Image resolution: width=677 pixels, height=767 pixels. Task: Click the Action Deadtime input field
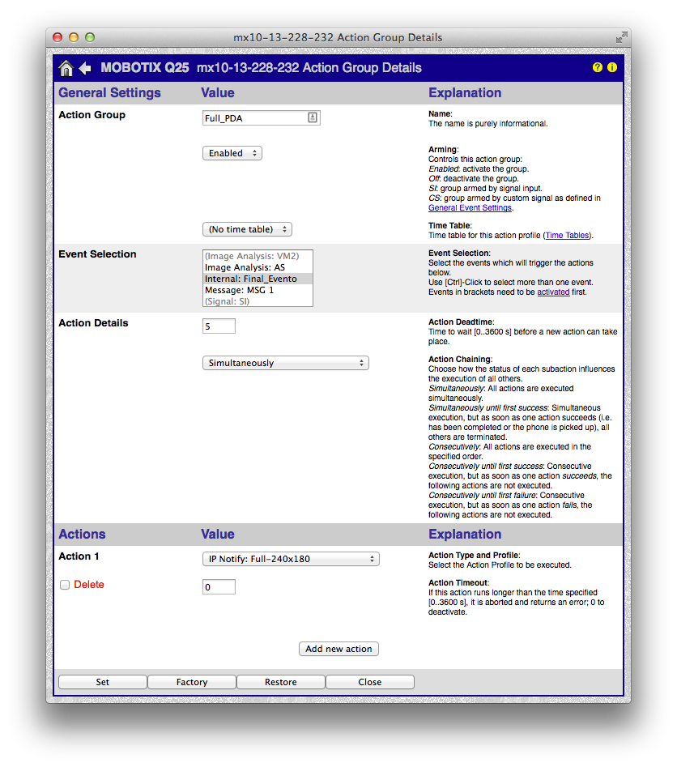[x=219, y=326]
